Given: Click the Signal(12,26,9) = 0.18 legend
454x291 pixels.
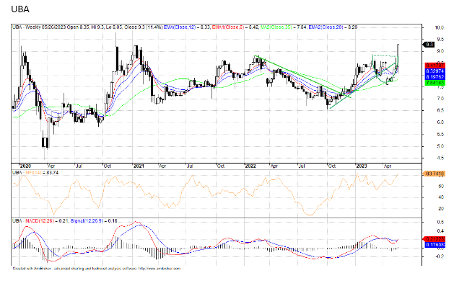Looking at the screenshot, I should tap(94, 221).
